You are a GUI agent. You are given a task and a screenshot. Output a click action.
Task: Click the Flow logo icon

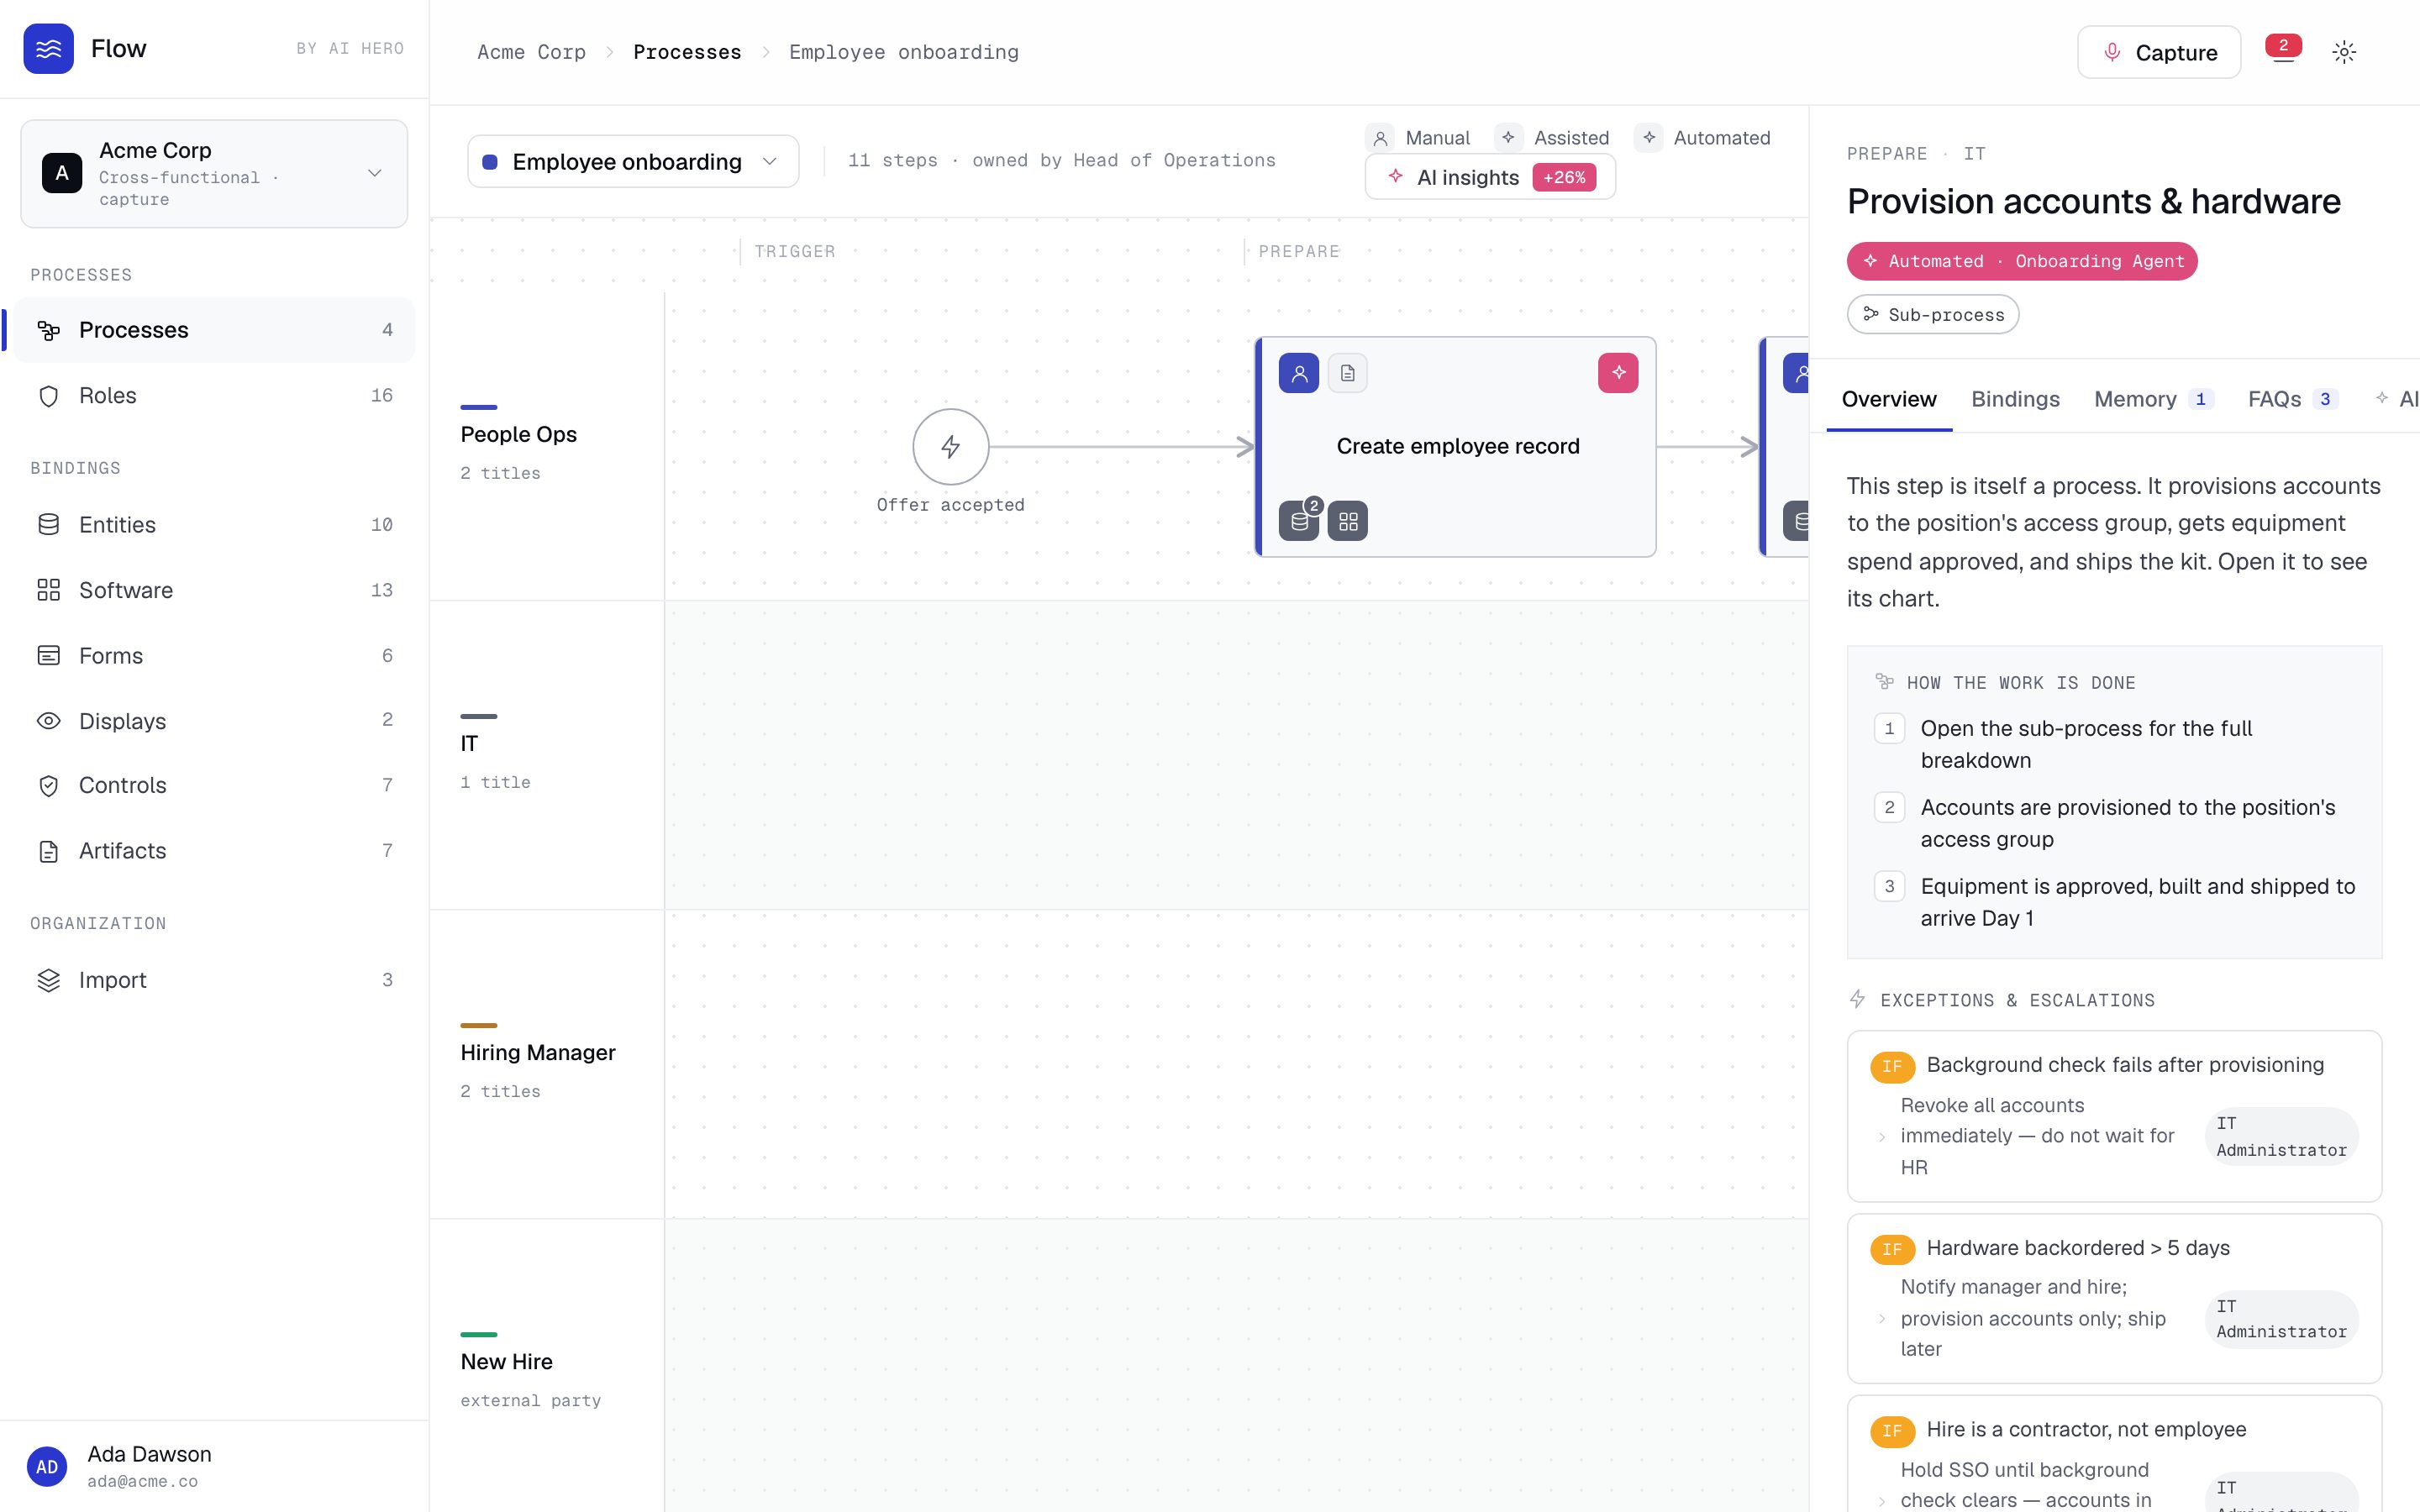coord(48,48)
